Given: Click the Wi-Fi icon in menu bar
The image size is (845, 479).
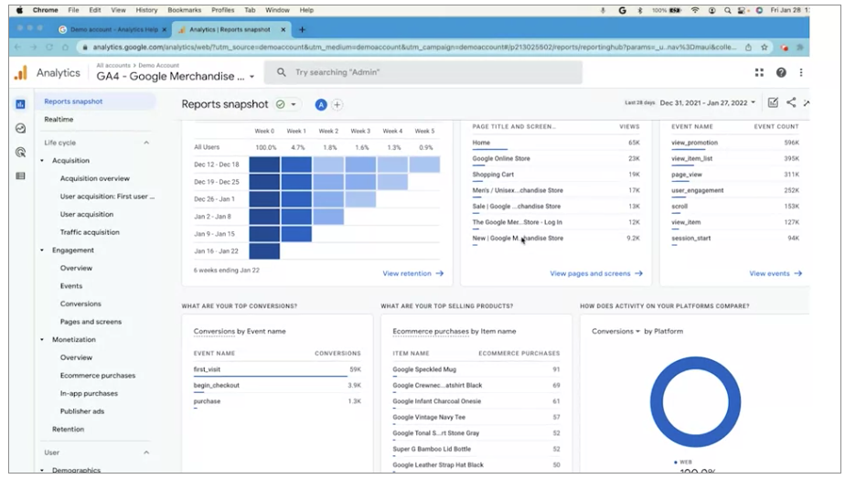Looking at the screenshot, I should pos(696,10).
